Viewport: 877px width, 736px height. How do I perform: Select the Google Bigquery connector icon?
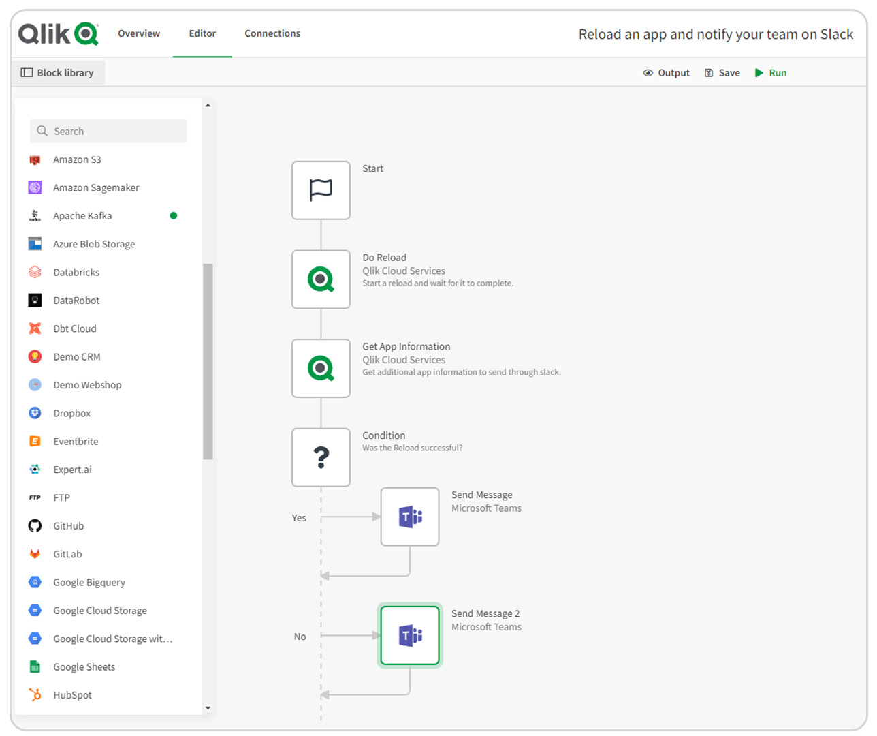coord(35,582)
